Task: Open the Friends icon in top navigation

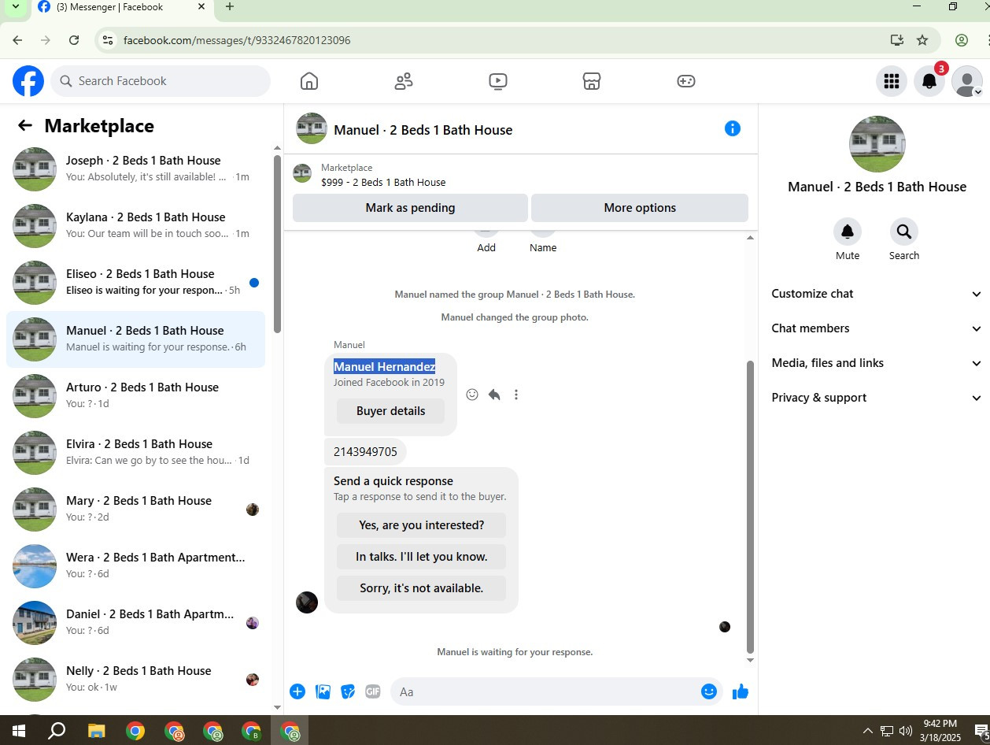Action: point(404,81)
